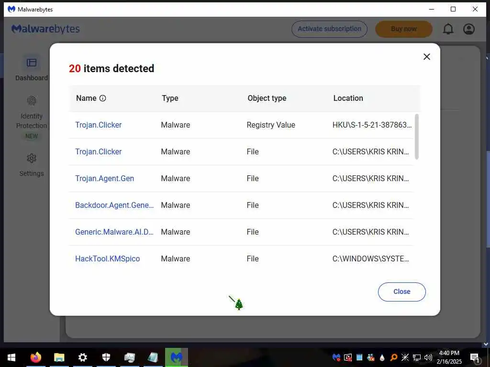Click the Type column header
Screen dimensions: 490x367
[170, 98]
